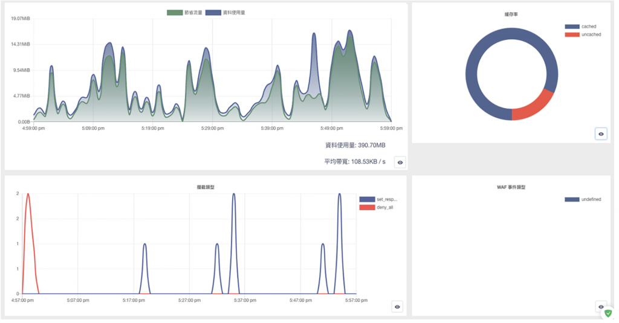Click the eye icon below 平均帶寬 text
Screen dimensions: 619x323
(x=400, y=162)
